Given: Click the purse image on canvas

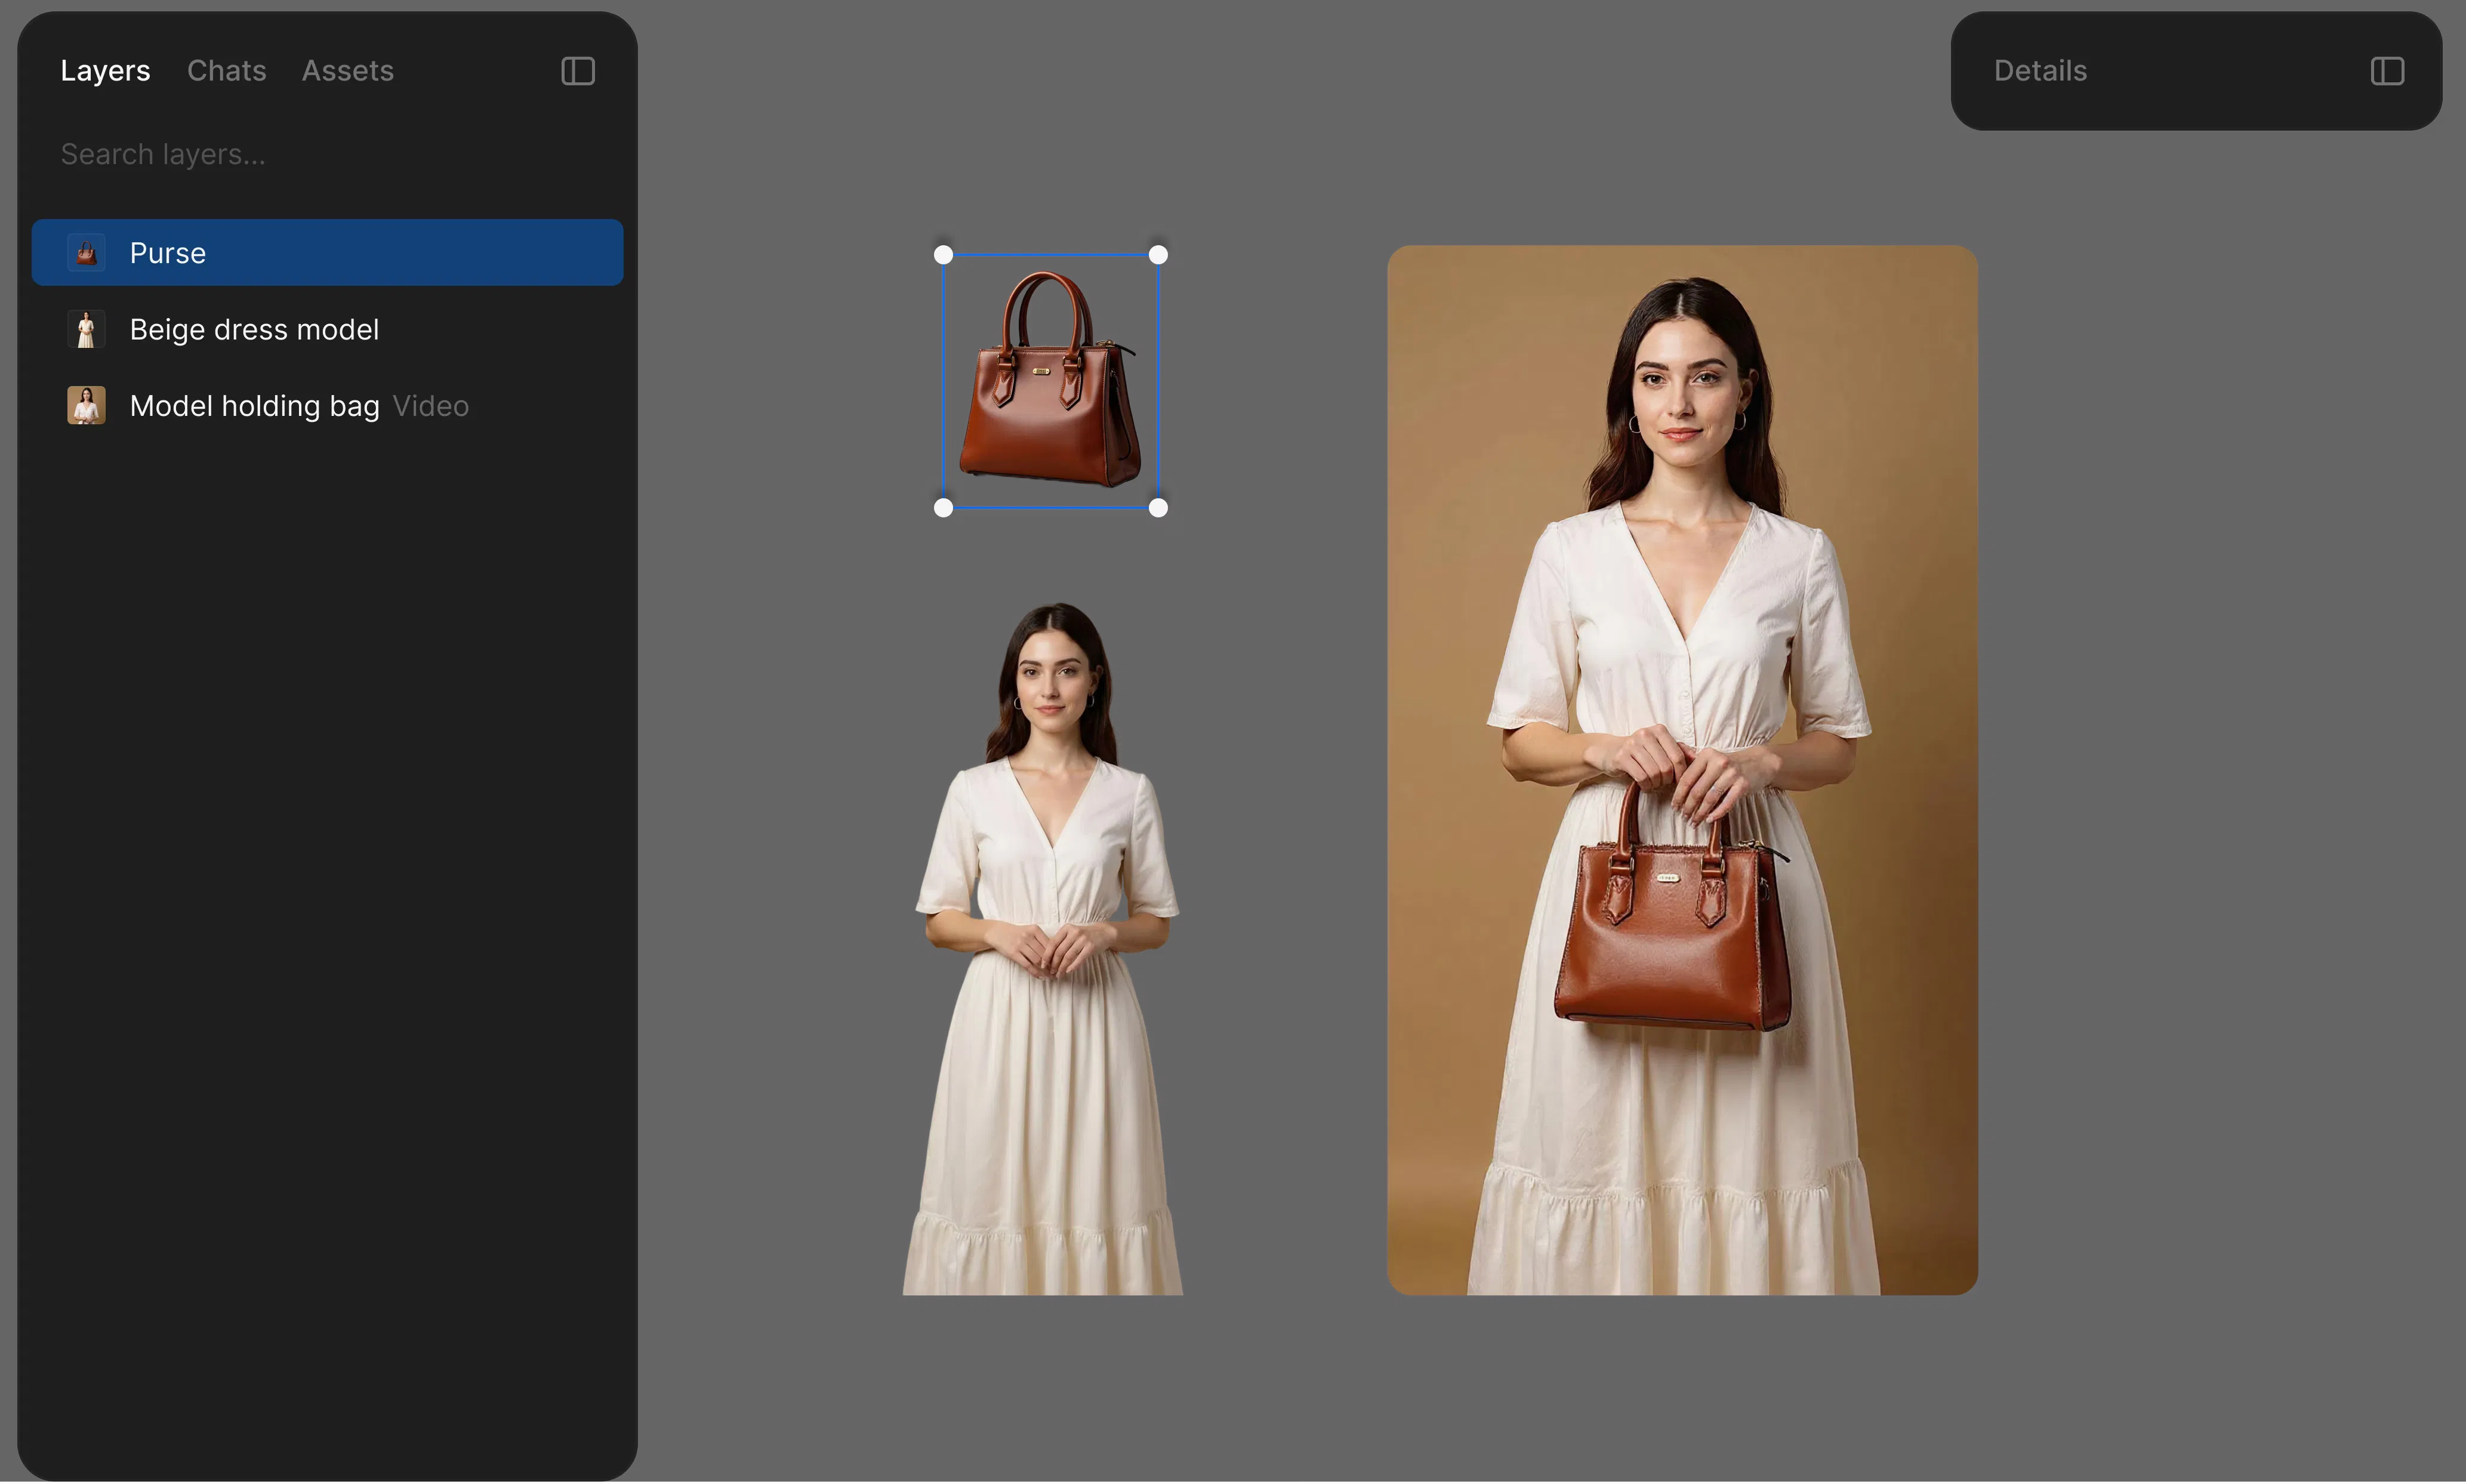Looking at the screenshot, I should click(1050, 381).
